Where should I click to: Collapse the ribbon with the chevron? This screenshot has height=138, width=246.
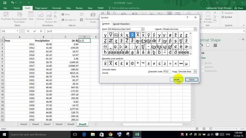click(x=244, y=25)
